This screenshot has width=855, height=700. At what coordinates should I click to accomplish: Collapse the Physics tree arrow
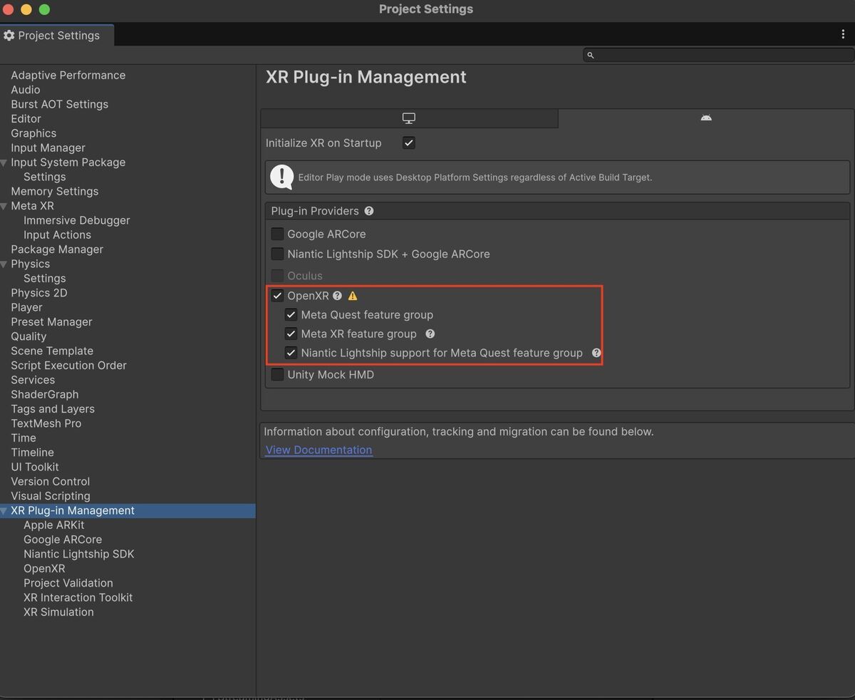(4, 264)
